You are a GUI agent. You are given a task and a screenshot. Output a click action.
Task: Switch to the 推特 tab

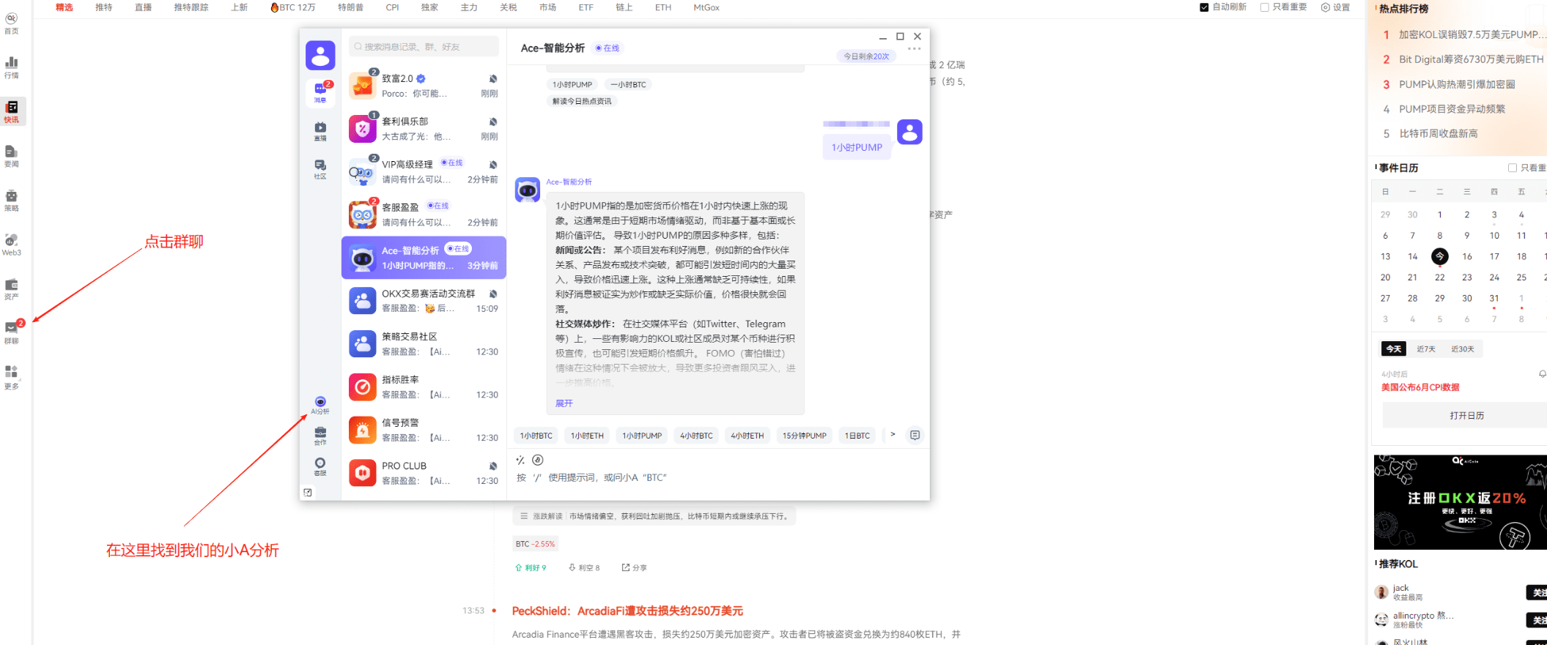104,7
